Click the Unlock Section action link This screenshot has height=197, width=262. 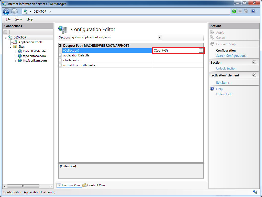[226, 68]
